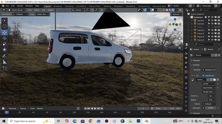222x124 pixels.
Task: Switch to material preview shading
Action: (x=170, y=10)
